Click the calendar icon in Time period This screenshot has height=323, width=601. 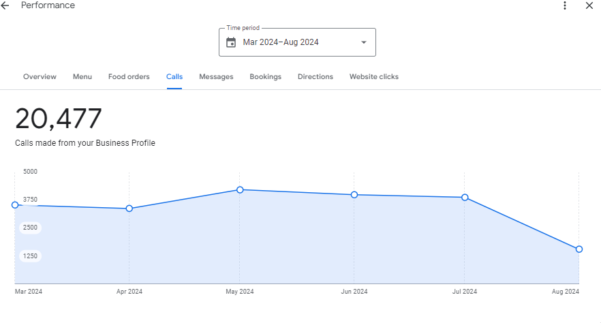click(231, 42)
